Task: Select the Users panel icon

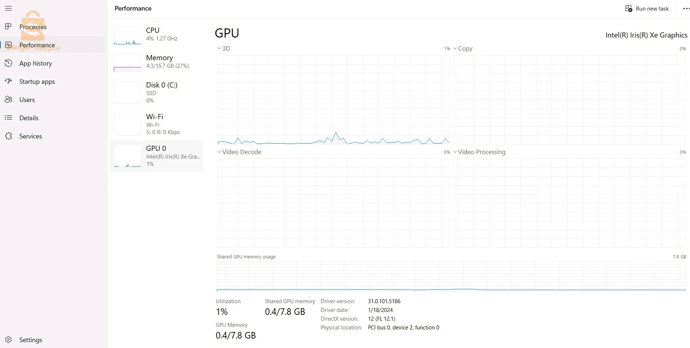Action: 8,99
